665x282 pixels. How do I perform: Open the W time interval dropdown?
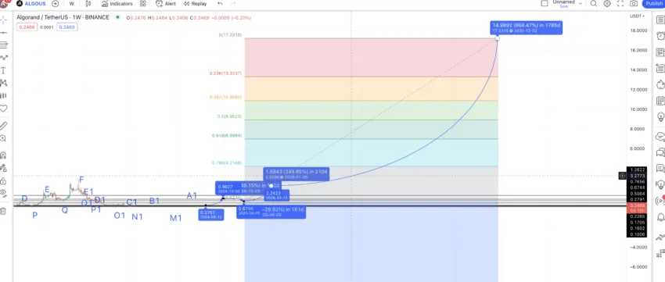coord(71,3)
